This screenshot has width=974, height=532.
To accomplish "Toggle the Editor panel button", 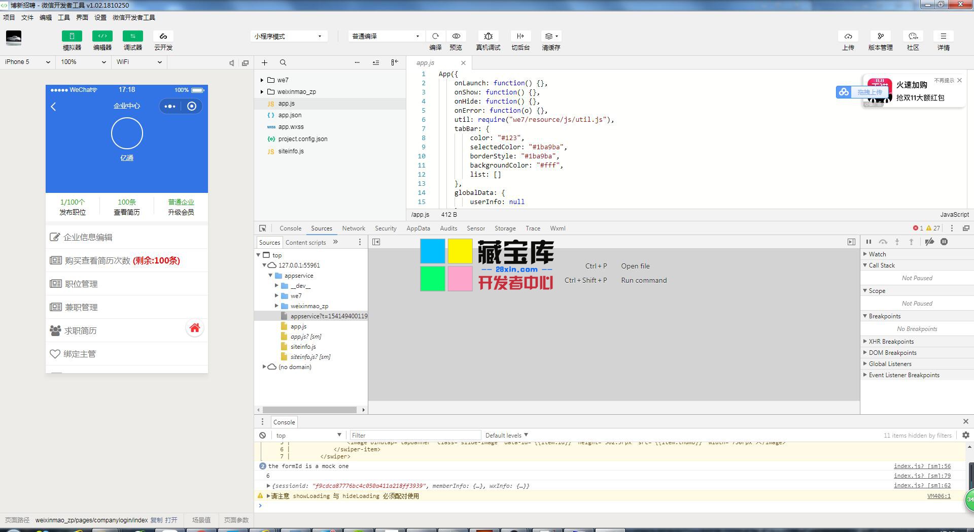I will (102, 37).
